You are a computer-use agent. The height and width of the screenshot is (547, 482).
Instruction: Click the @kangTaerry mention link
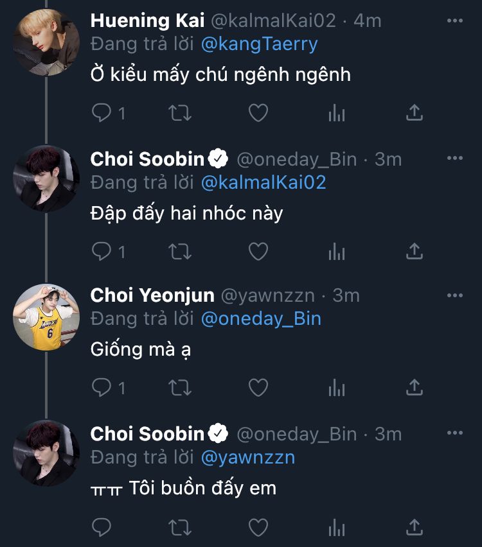point(260,44)
